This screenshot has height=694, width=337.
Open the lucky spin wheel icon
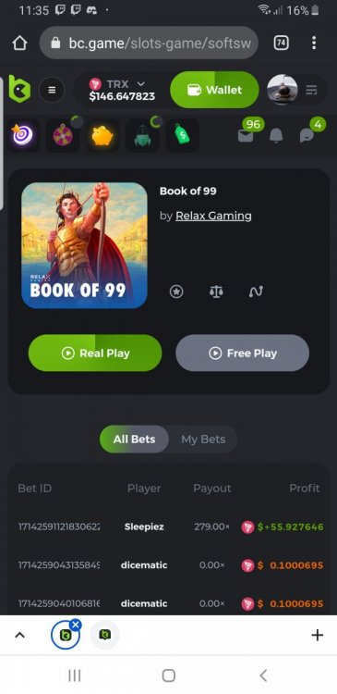pos(63,135)
